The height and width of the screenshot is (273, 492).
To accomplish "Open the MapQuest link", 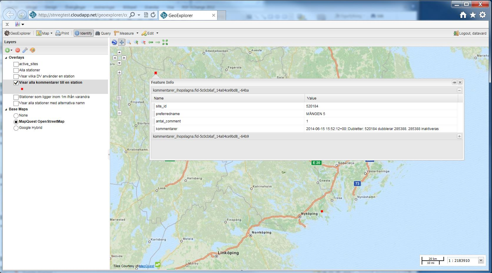I will (x=147, y=266).
